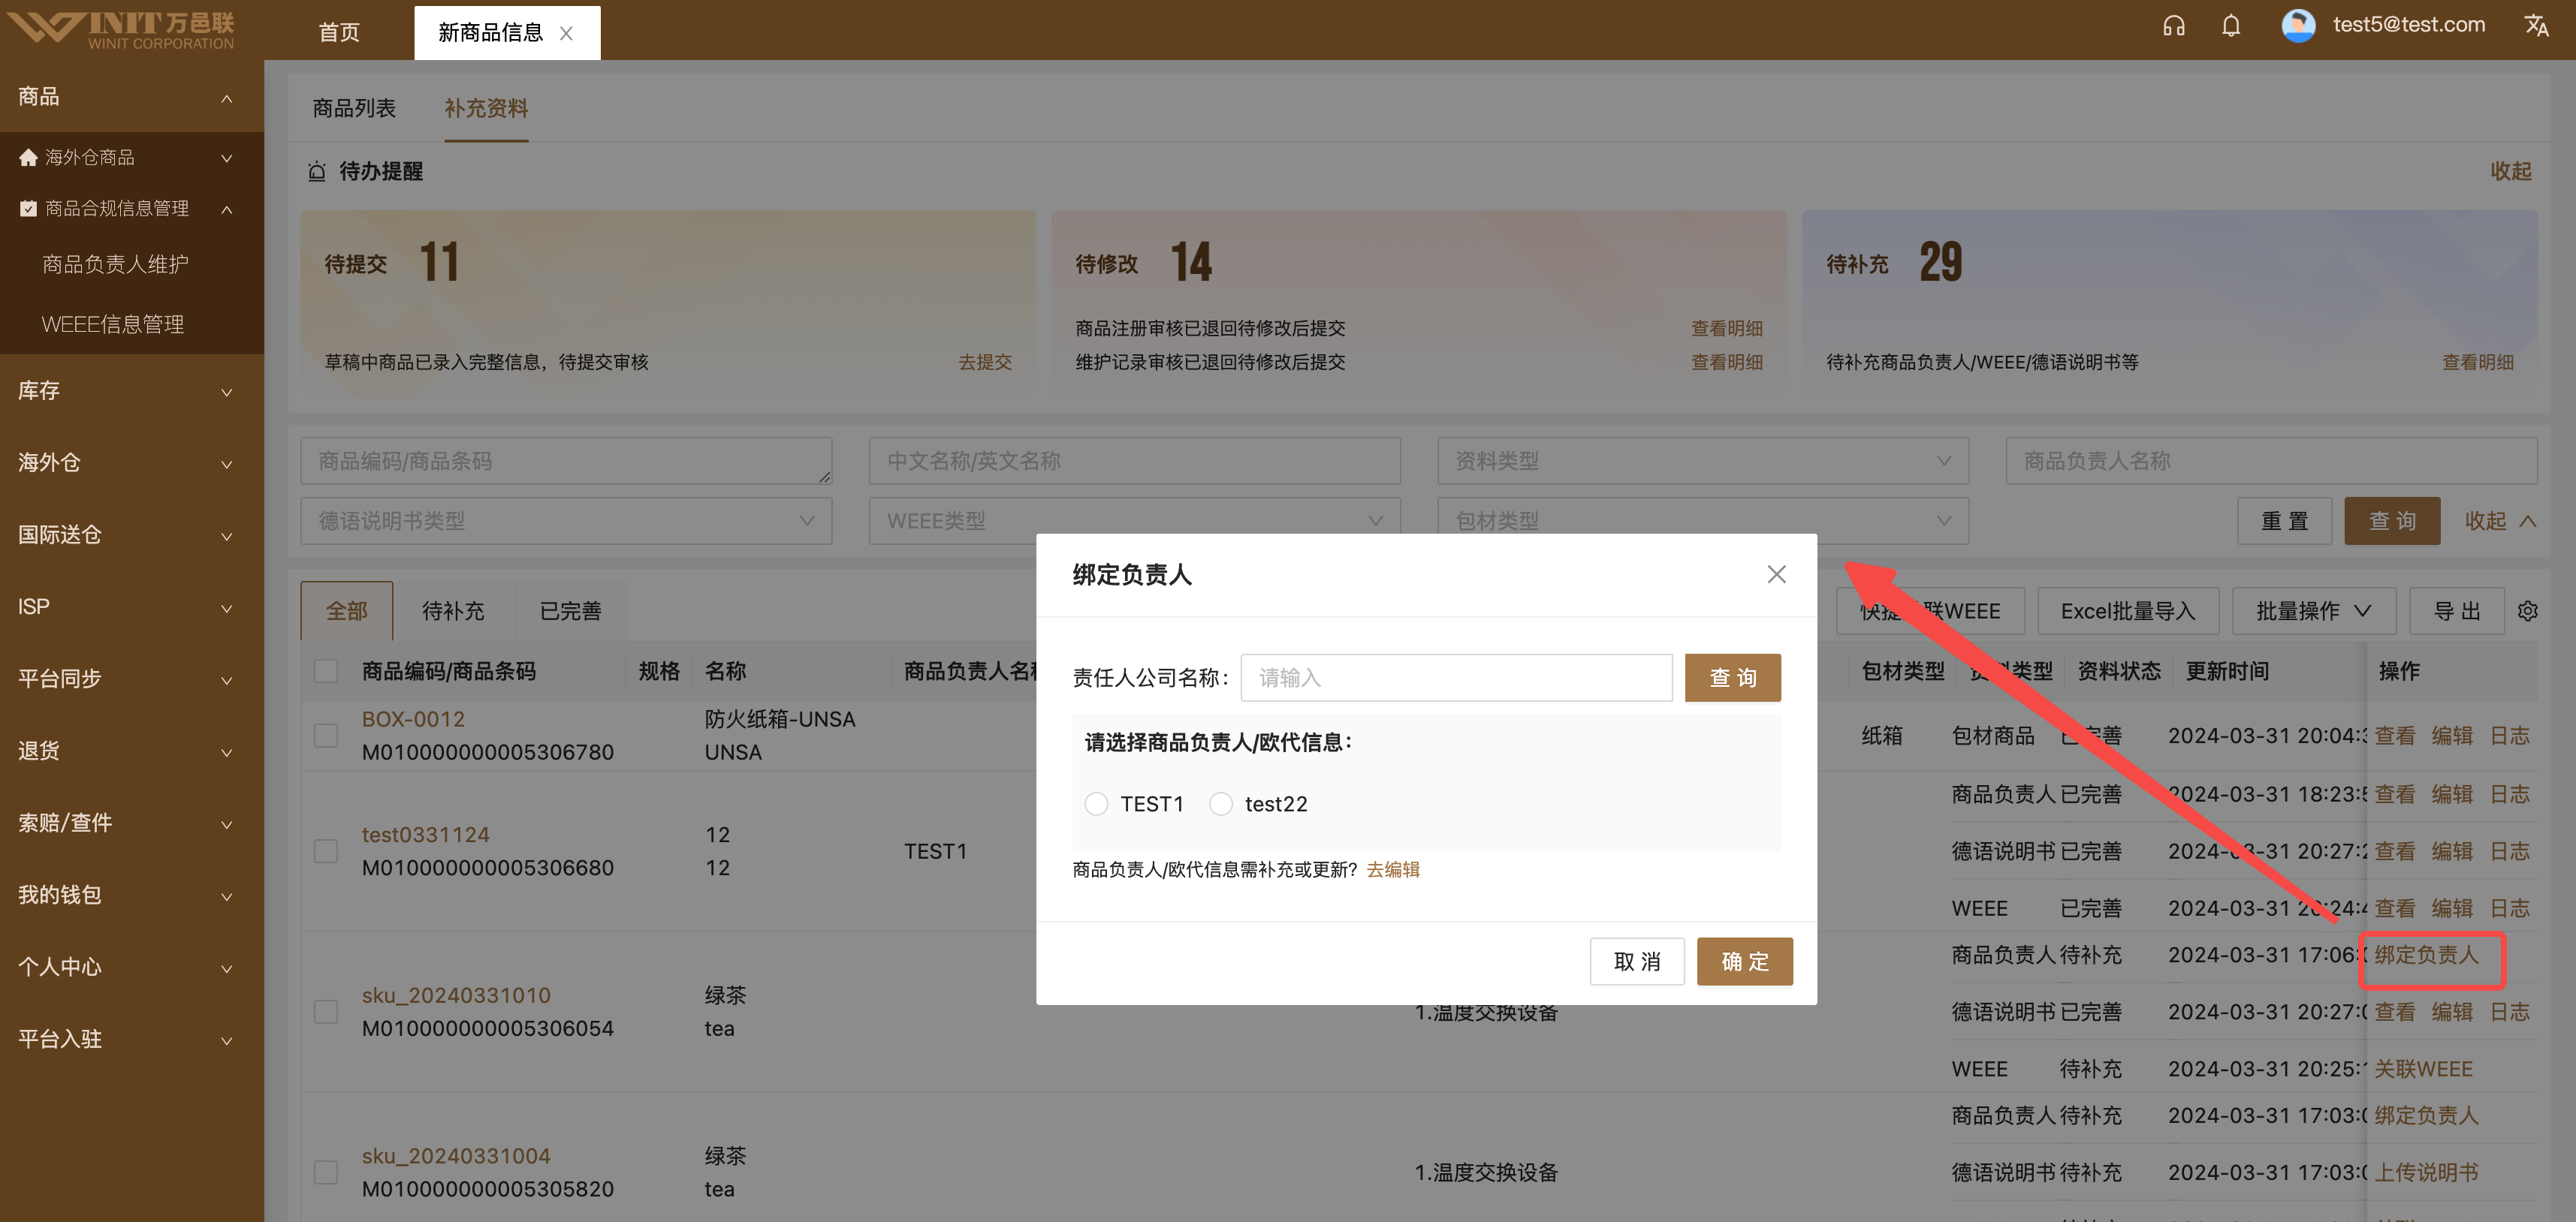The width and height of the screenshot is (2576, 1222).
Task: Tick checkbox for sku_20240331010 row
Action: pyautogui.click(x=326, y=1011)
